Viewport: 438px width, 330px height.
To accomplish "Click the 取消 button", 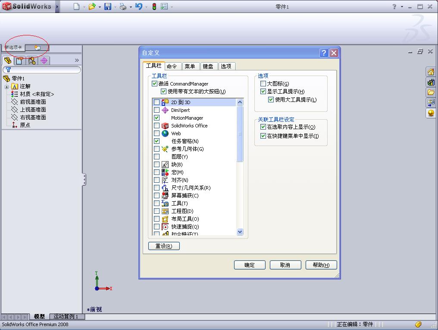I will click(285, 265).
